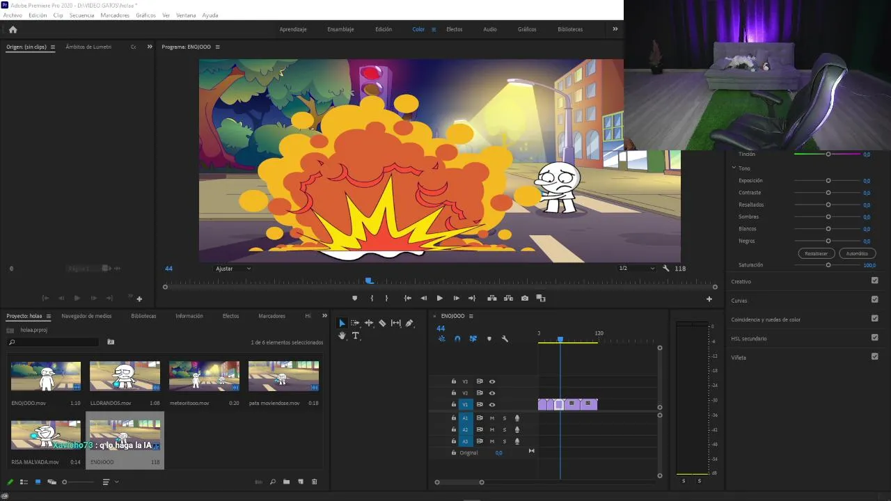
Task: Open the Ajustar zoom dropdown
Action: (x=233, y=269)
